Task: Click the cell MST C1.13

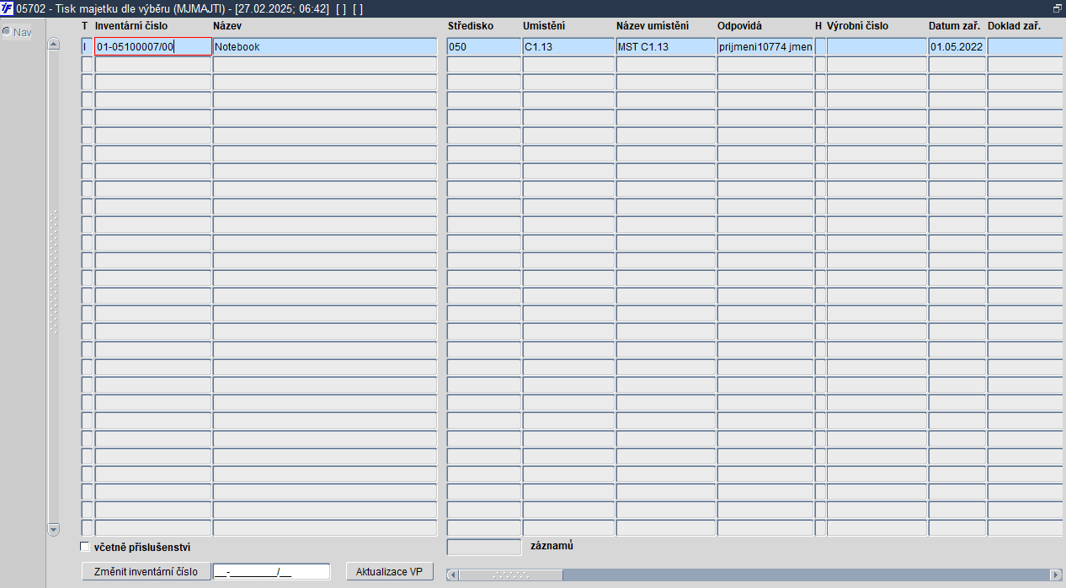Action: (666, 47)
